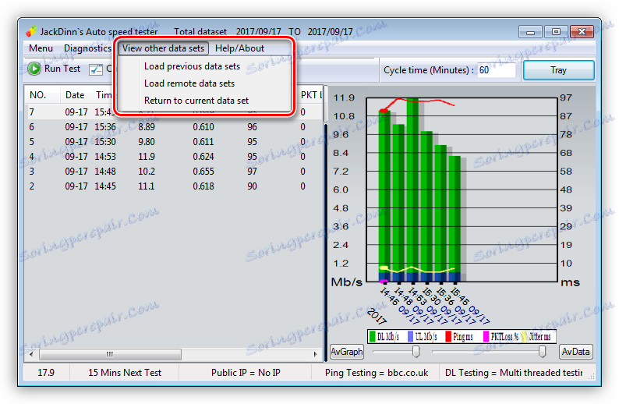
Task: Click the red ping marker on first bar
Action: (x=384, y=111)
